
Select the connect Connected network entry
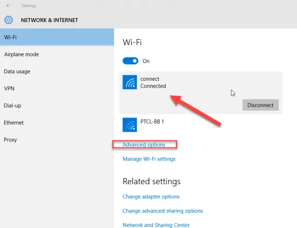coord(201,93)
